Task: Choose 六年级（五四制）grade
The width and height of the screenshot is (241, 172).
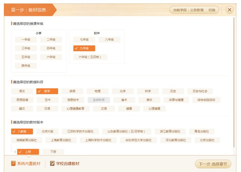Action: coord(90,57)
